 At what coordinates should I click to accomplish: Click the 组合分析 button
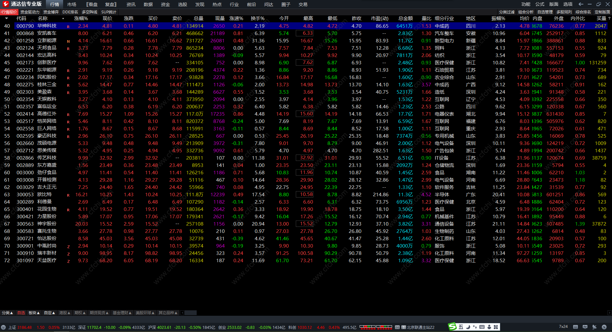tap(526, 12)
